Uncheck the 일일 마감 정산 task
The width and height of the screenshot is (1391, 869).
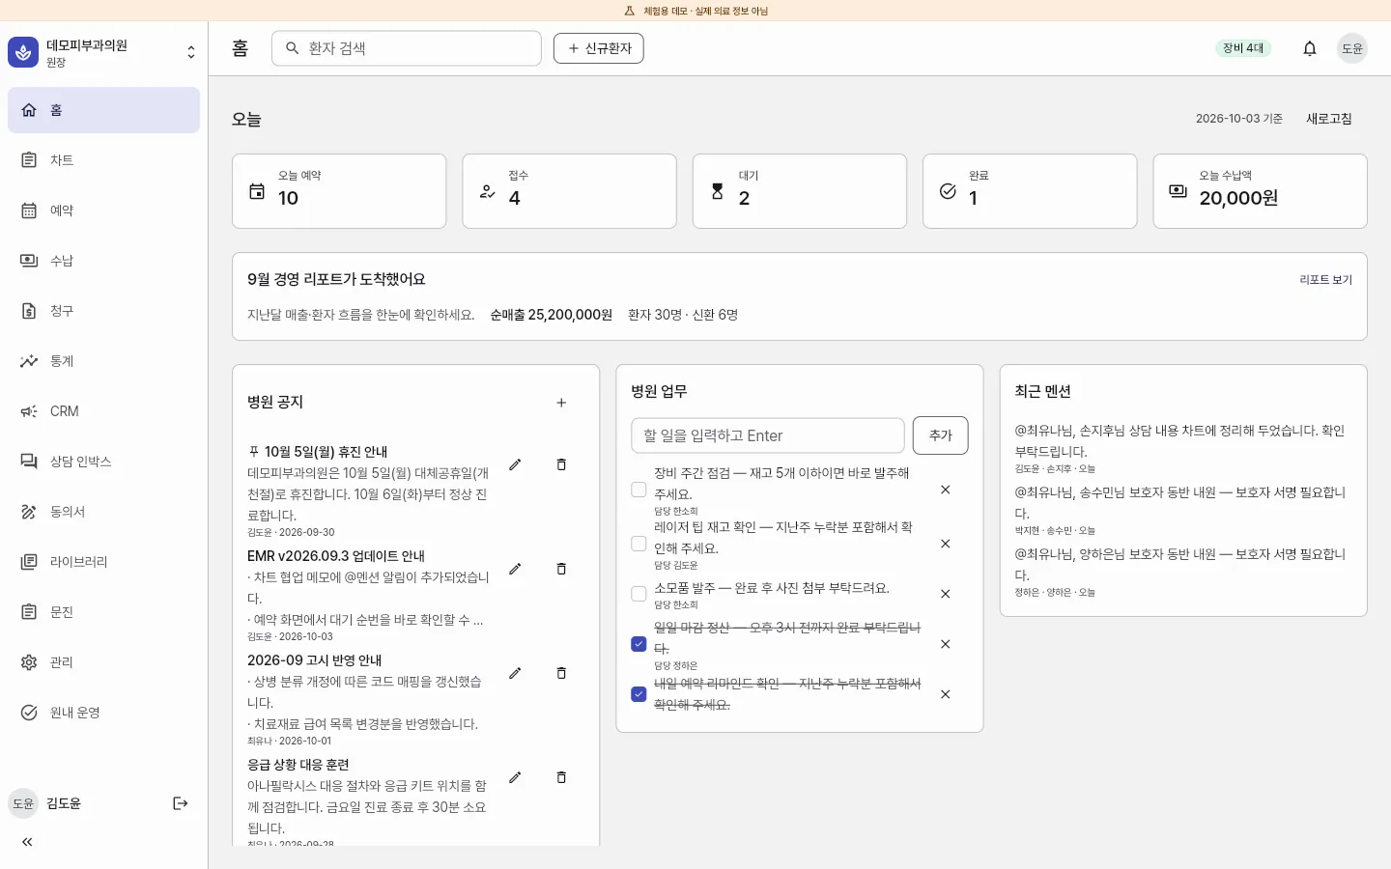(x=639, y=644)
